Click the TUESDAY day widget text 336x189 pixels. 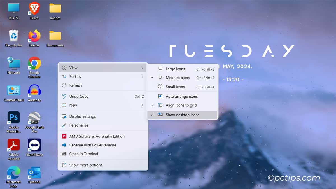232,51
